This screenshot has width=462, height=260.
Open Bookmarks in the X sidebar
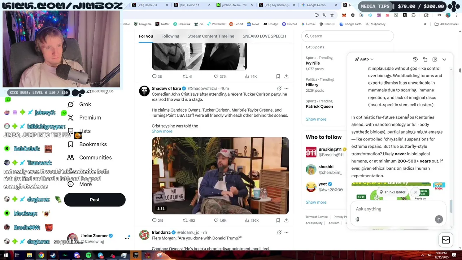coord(87,144)
